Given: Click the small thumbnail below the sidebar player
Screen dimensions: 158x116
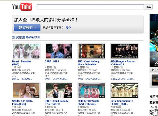Looking at the screenshot, I should pos(155,80).
